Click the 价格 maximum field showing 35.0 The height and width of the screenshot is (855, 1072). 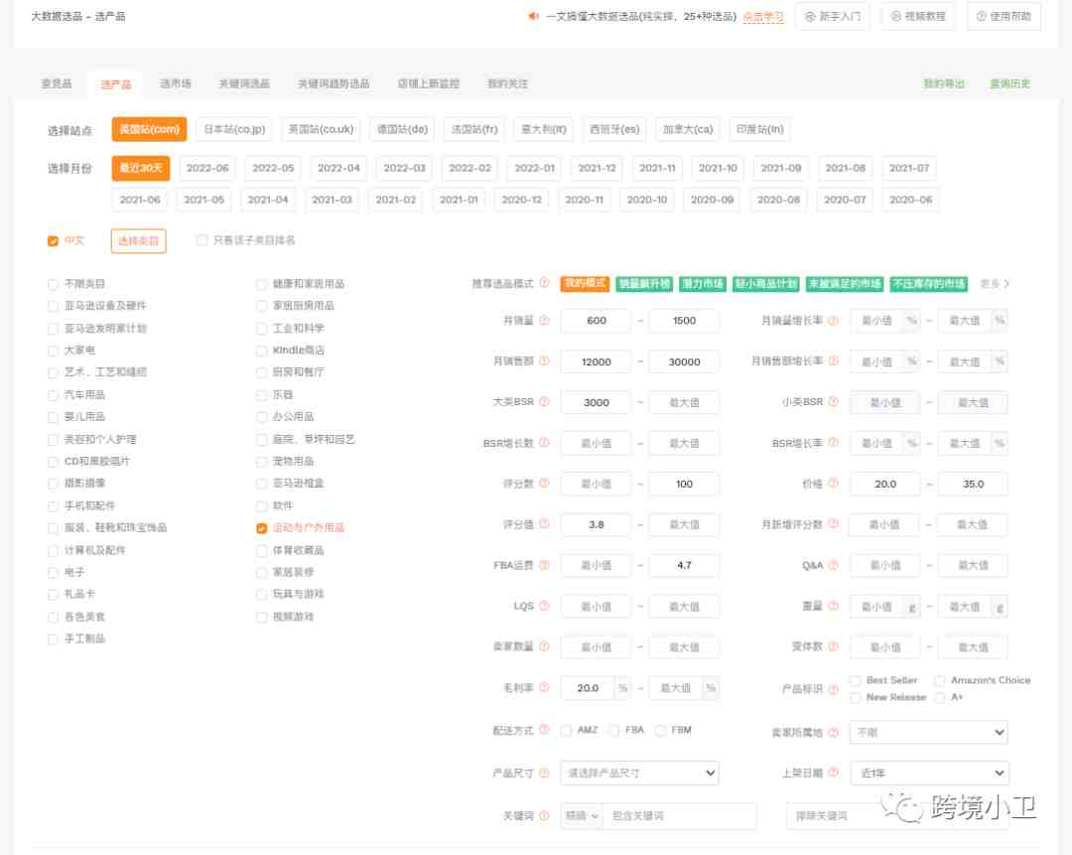click(973, 484)
